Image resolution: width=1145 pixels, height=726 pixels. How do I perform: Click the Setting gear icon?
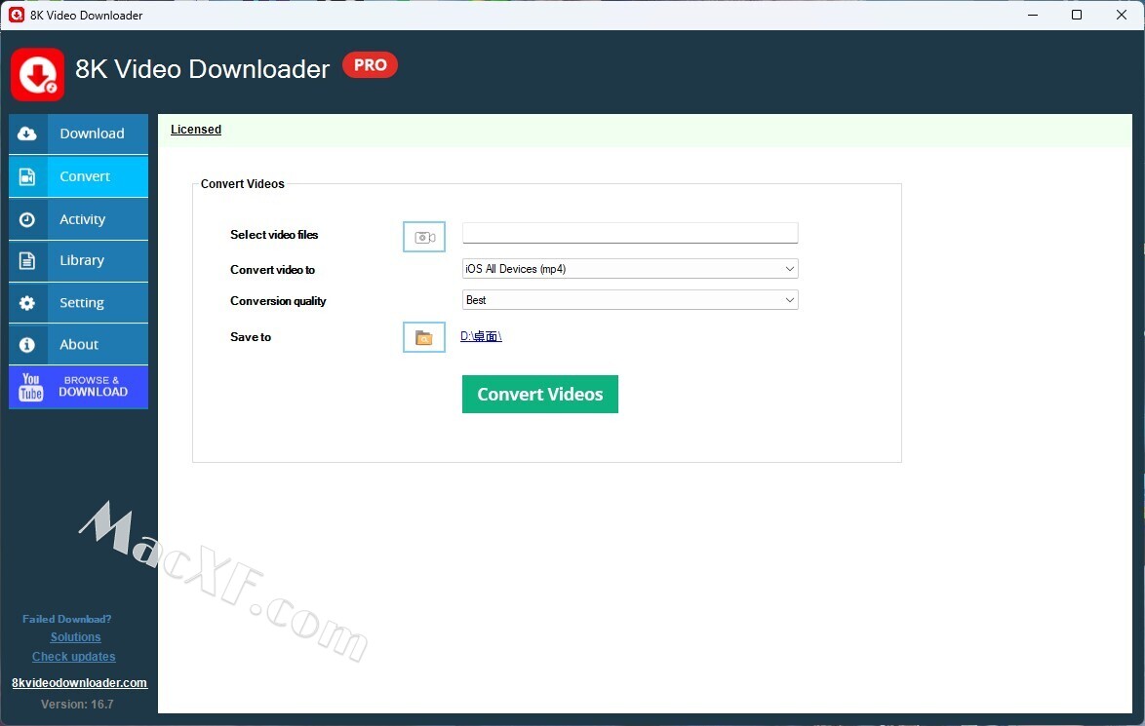[27, 303]
